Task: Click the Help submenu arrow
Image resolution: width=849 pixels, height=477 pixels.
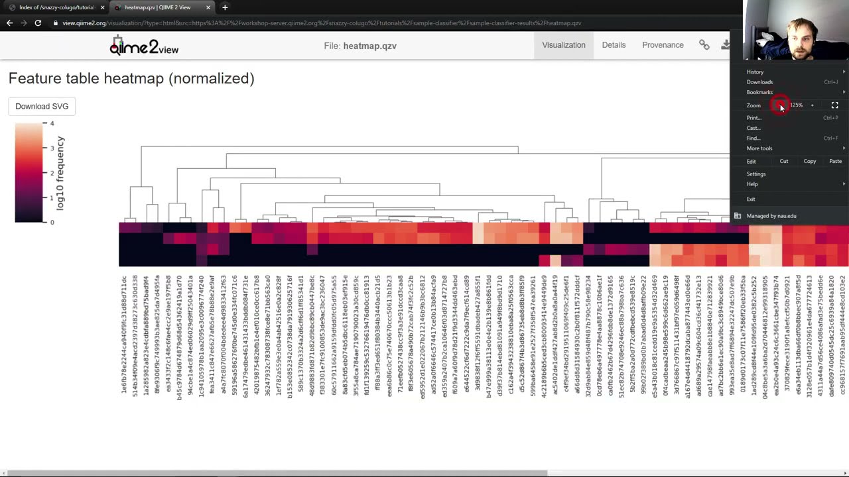Action: 844,184
